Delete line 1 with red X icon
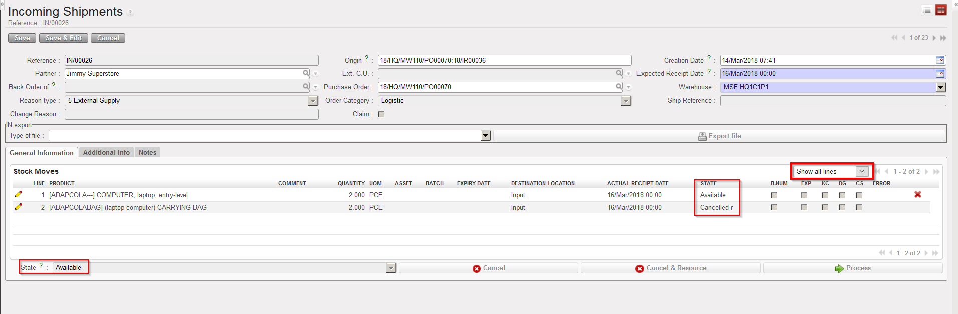The width and height of the screenshot is (958, 314). (917, 194)
